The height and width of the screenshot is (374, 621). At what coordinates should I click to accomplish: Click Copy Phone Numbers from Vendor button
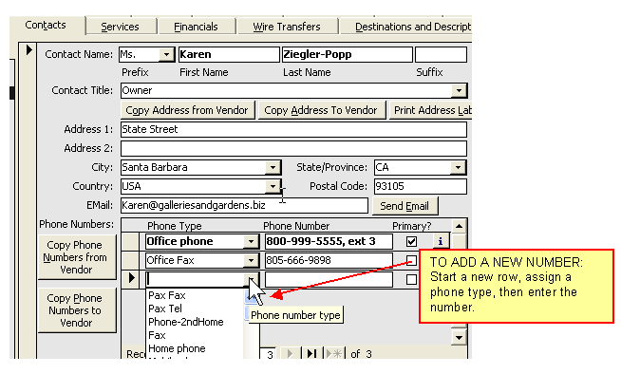pos(77,257)
